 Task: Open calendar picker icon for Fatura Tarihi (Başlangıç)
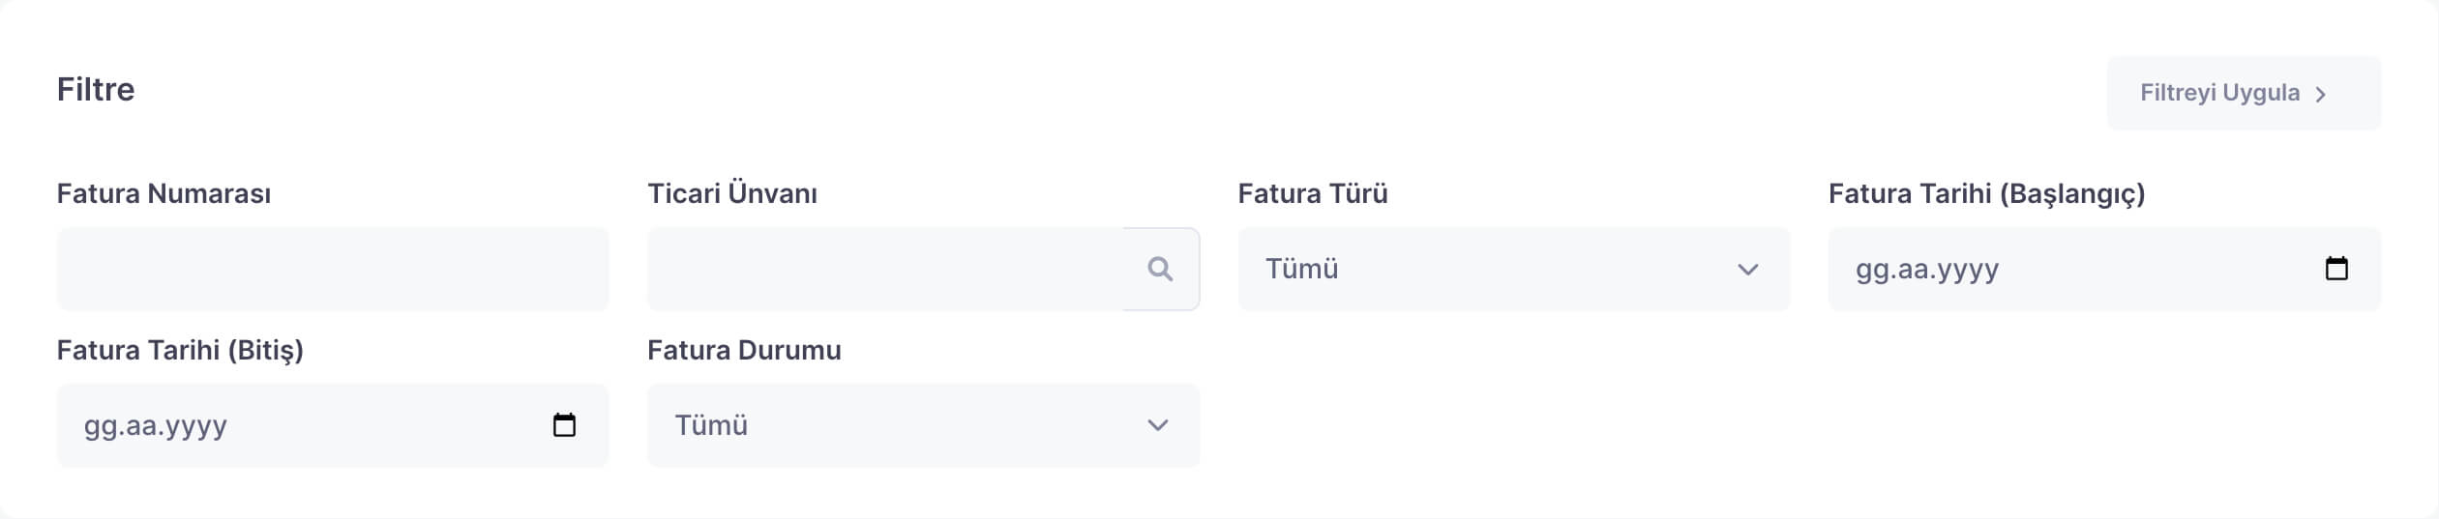[2336, 269]
